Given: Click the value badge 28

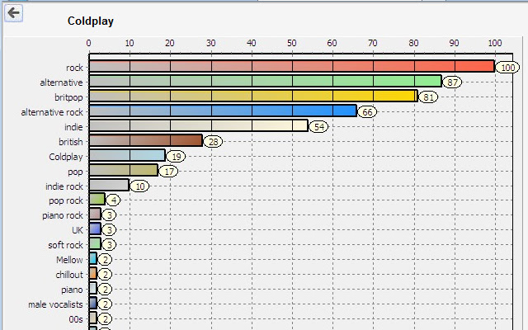Looking at the screenshot, I should 213,142.
